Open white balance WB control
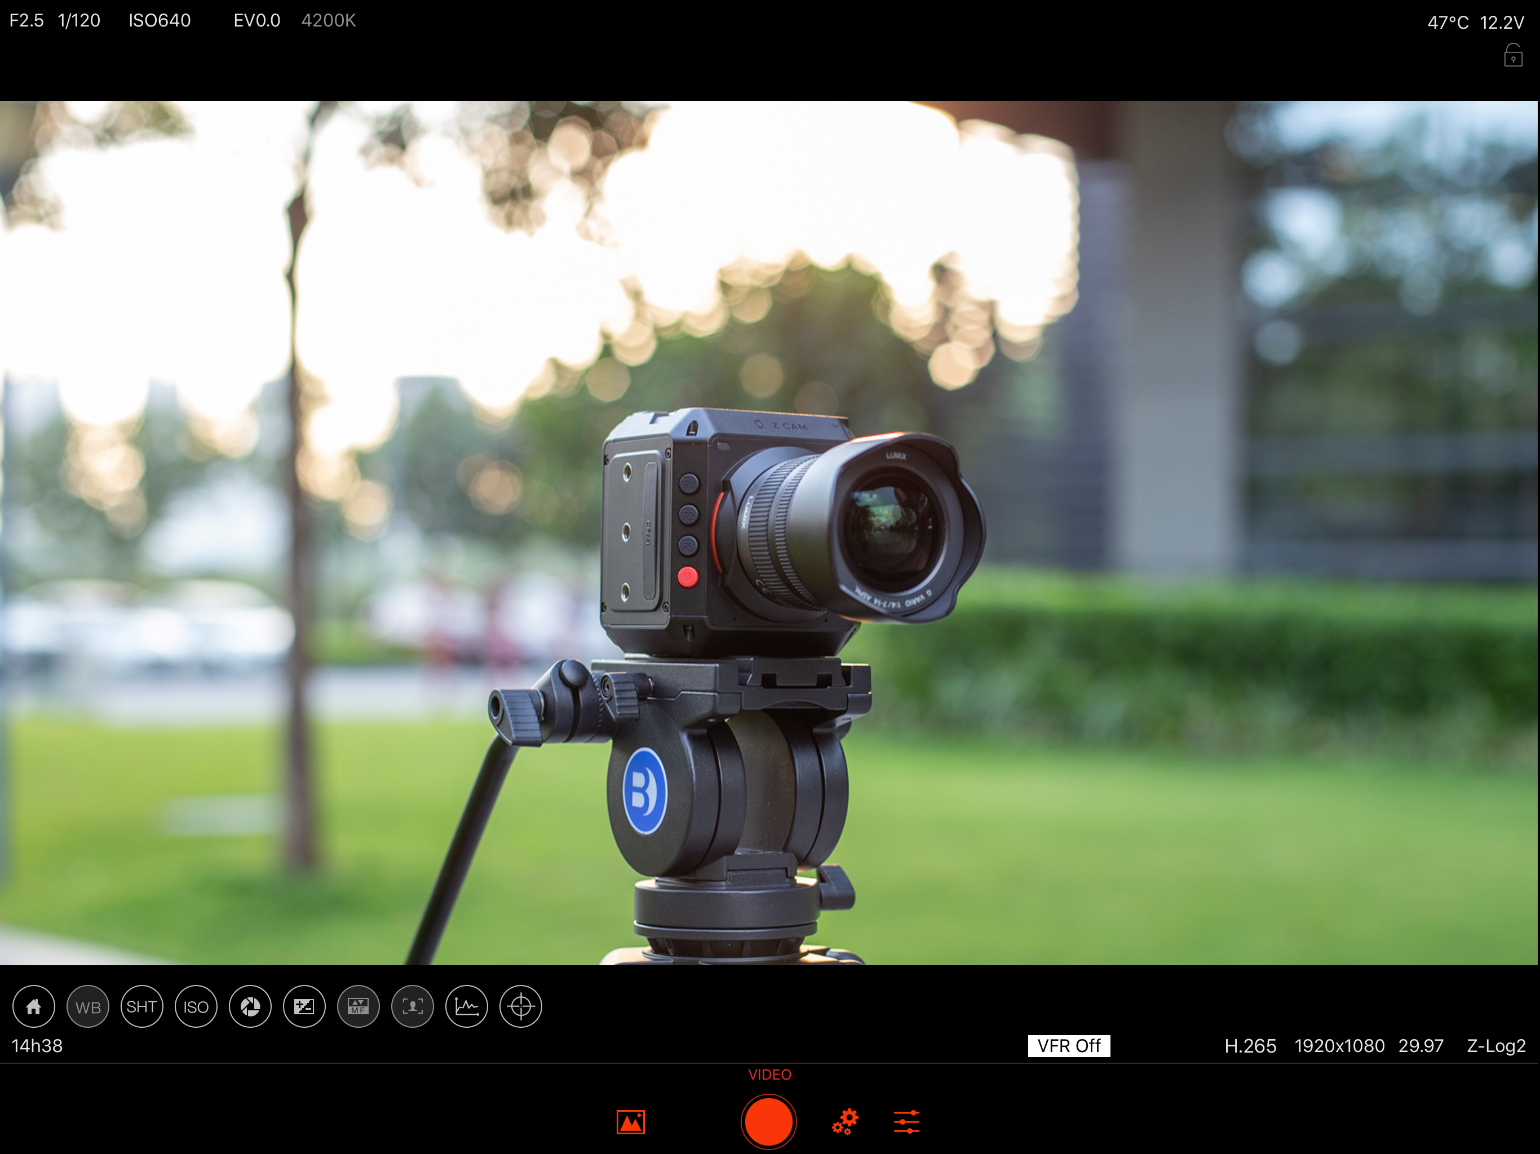This screenshot has height=1154, width=1540. coord(88,1006)
